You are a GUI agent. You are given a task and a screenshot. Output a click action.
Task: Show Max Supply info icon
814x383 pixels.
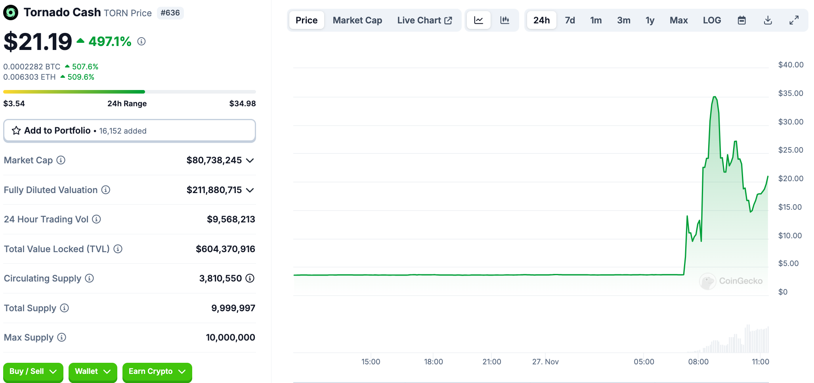pos(61,337)
